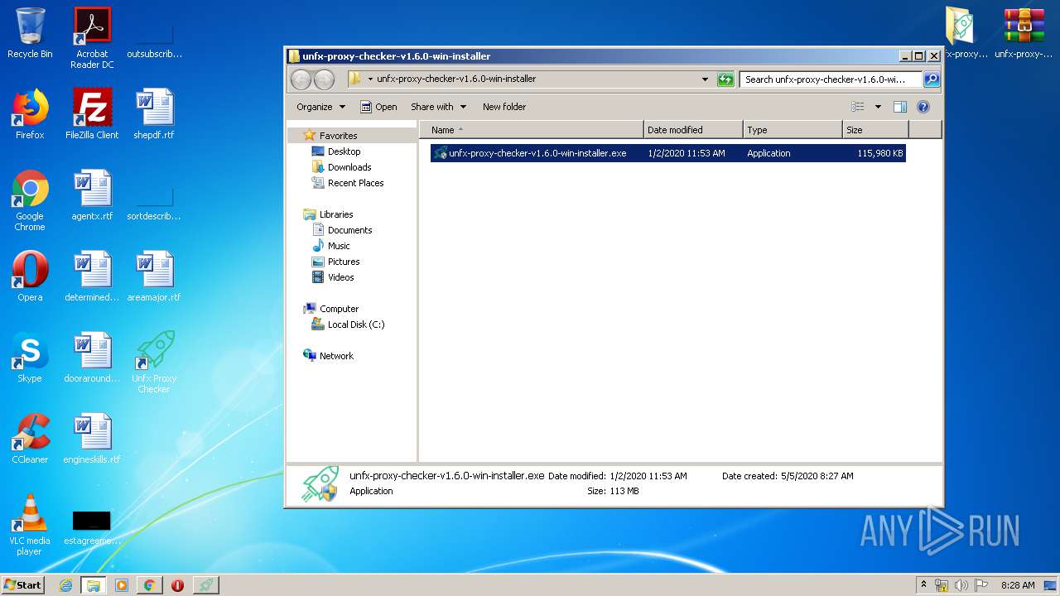This screenshot has height=596, width=1060.
Task: Click the search magnifier icon
Action: click(x=932, y=79)
